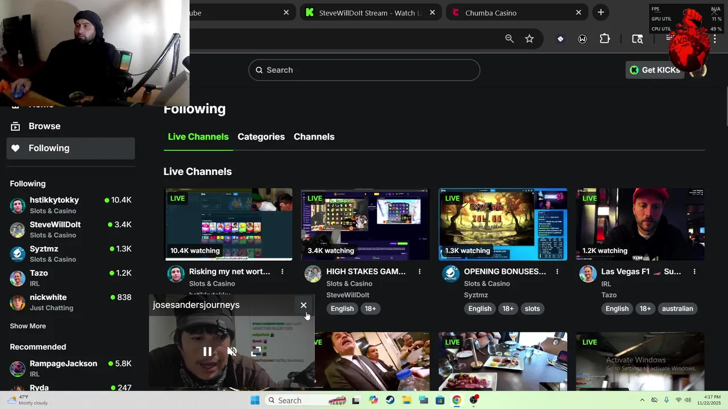Click the Syztmz channel avatar under OPENING BONUSES
The image size is (728, 409).
click(450, 274)
